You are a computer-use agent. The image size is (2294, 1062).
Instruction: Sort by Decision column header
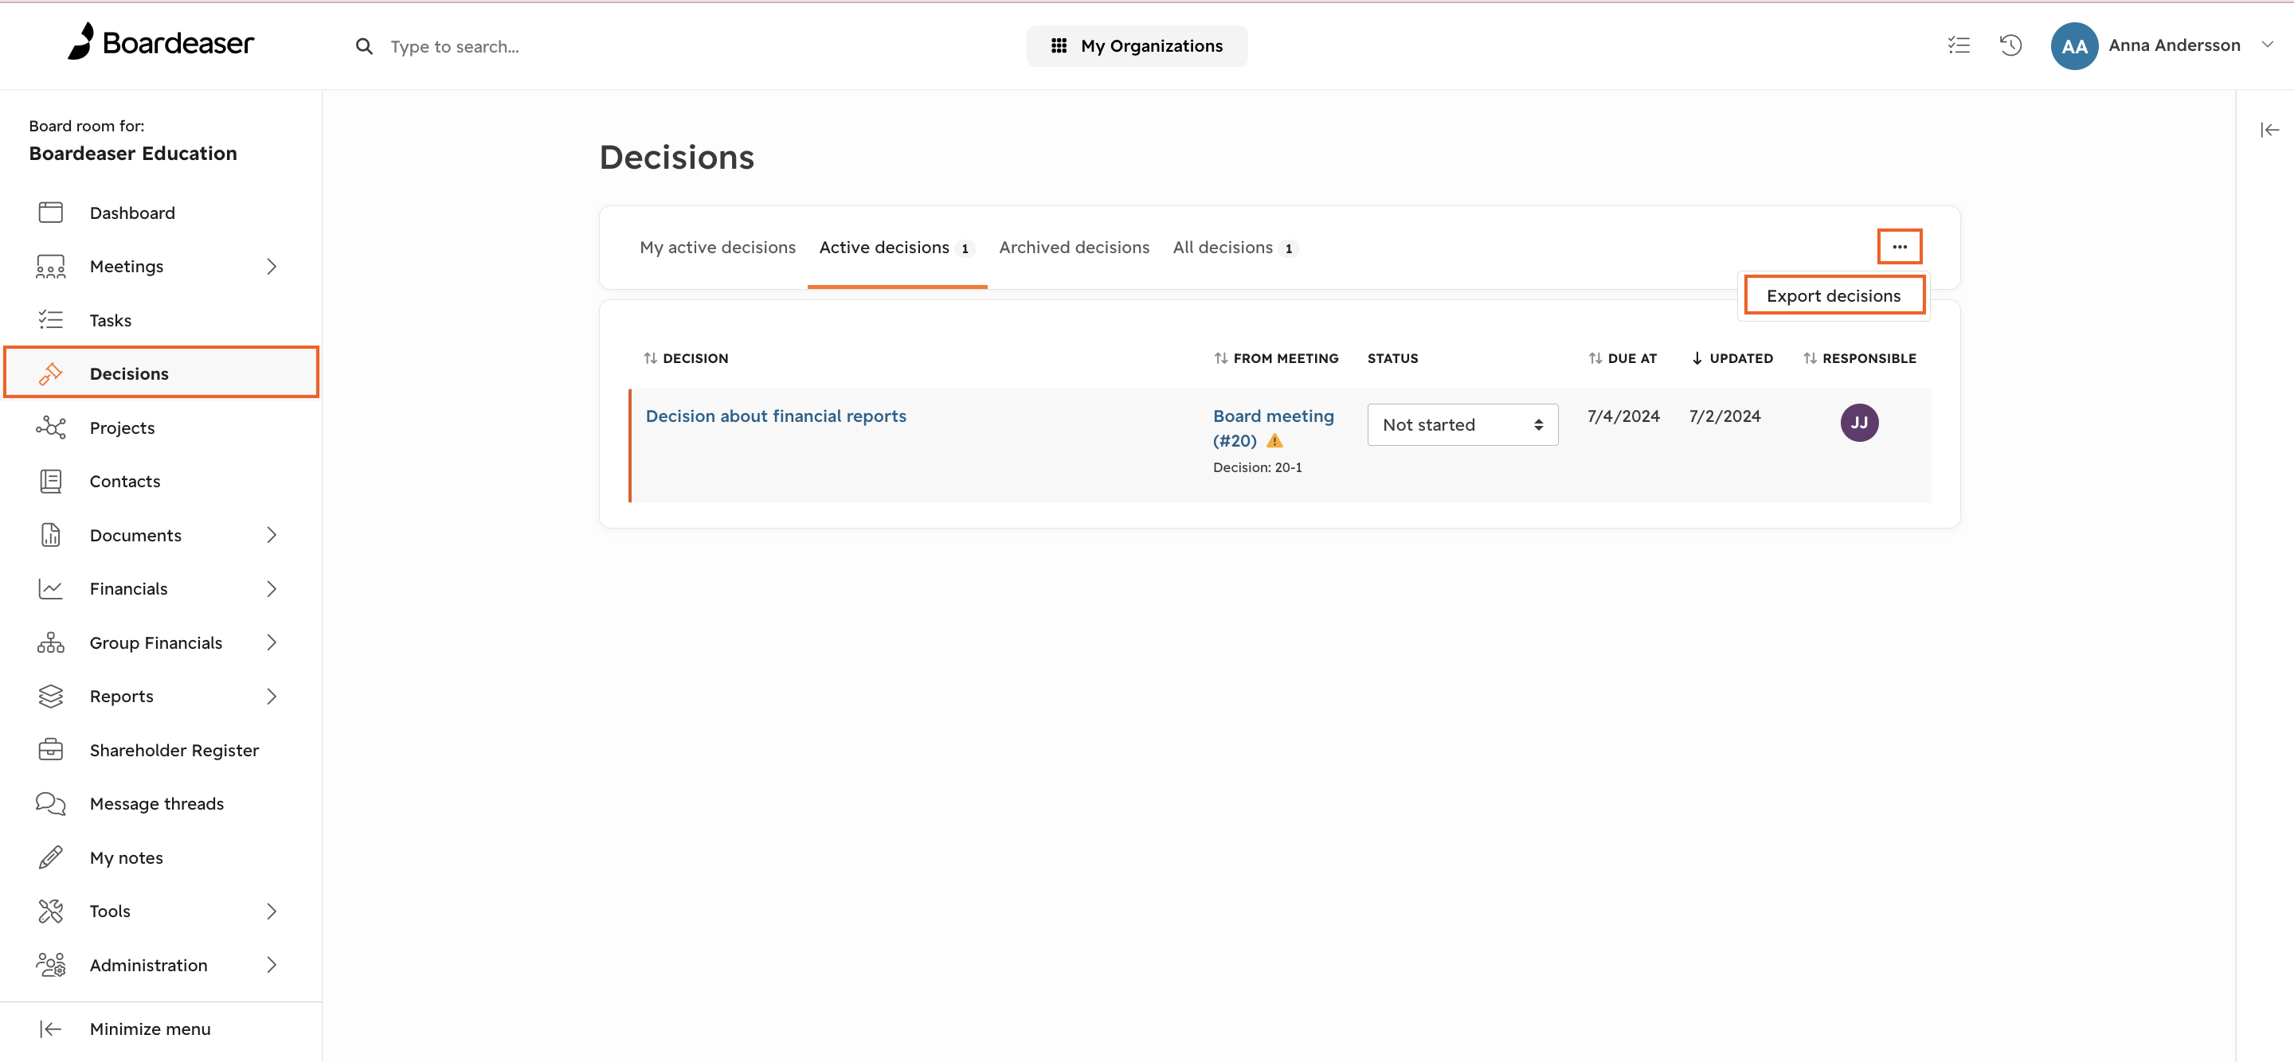686,359
